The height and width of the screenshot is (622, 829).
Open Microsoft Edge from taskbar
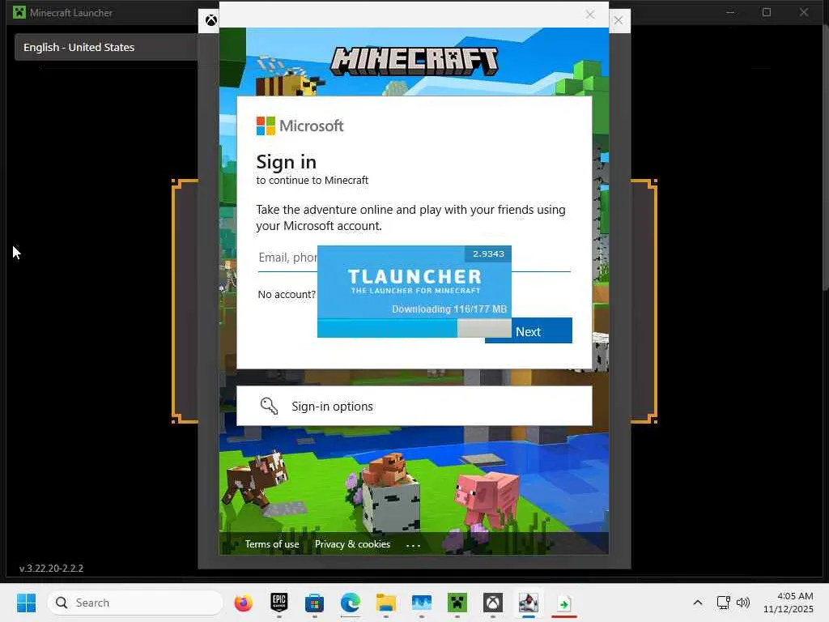tap(350, 603)
